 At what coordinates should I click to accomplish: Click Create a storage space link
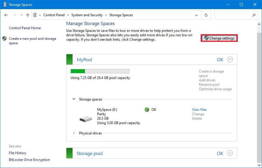click(211, 73)
